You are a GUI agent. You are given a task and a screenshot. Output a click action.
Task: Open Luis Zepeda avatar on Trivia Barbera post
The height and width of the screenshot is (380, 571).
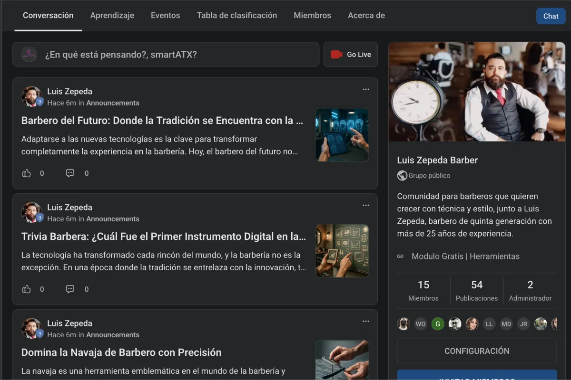(x=31, y=212)
